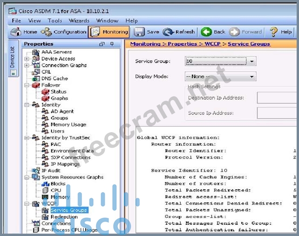
Task: Click the Save disk icon
Action: point(139,32)
